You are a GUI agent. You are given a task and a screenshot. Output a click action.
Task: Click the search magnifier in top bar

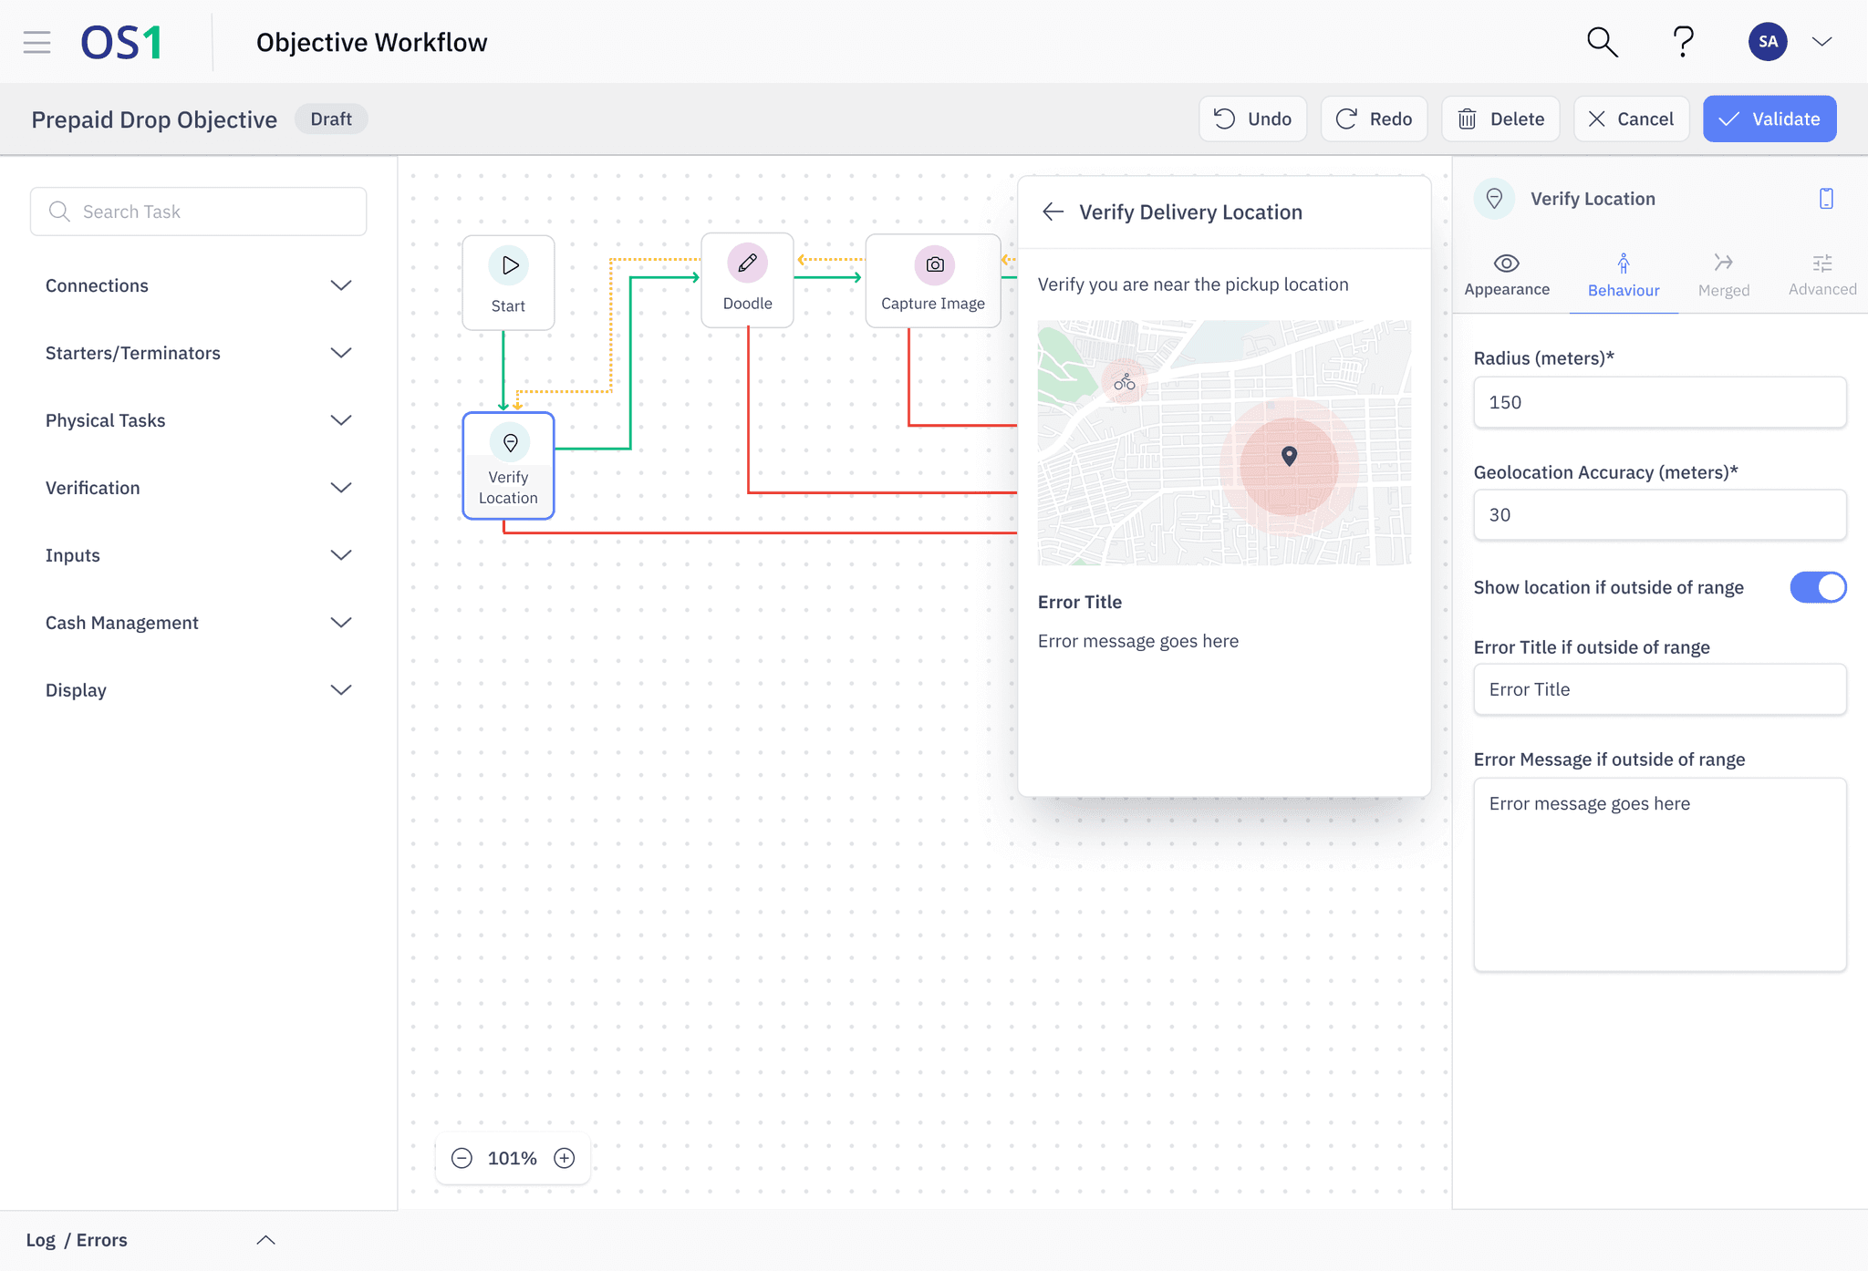click(x=1602, y=42)
